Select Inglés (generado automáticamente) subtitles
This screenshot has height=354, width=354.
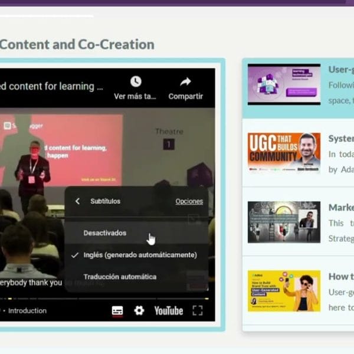pyautogui.click(x=136, y=255)
